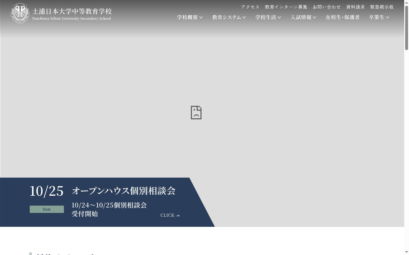
Task: Expand the 教育システム dropdown menu
Action: coord(229,17)
